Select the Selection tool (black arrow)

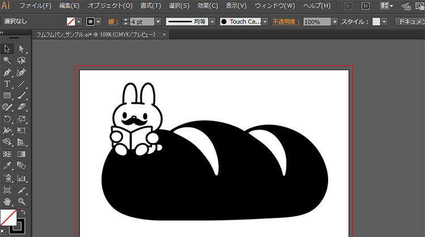click(x=7, y=49)
